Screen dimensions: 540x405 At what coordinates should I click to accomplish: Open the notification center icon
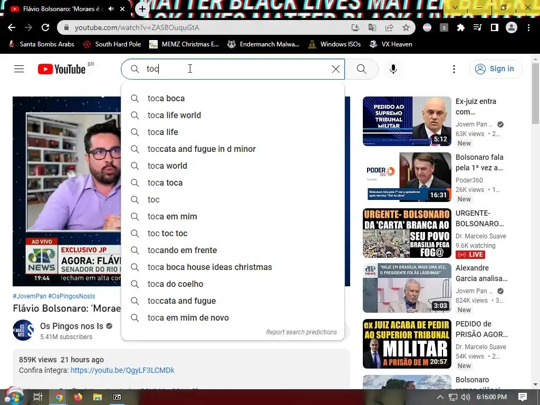click(x=523, y=397)
